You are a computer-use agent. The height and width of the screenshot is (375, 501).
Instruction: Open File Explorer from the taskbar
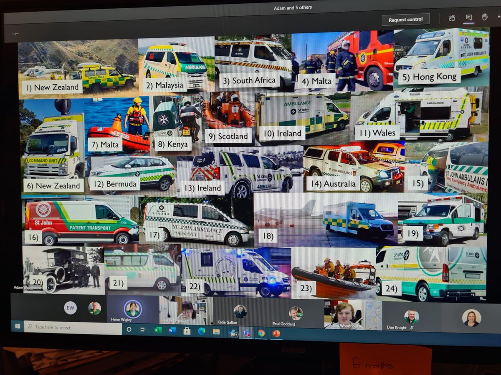[x=216, y=332]
